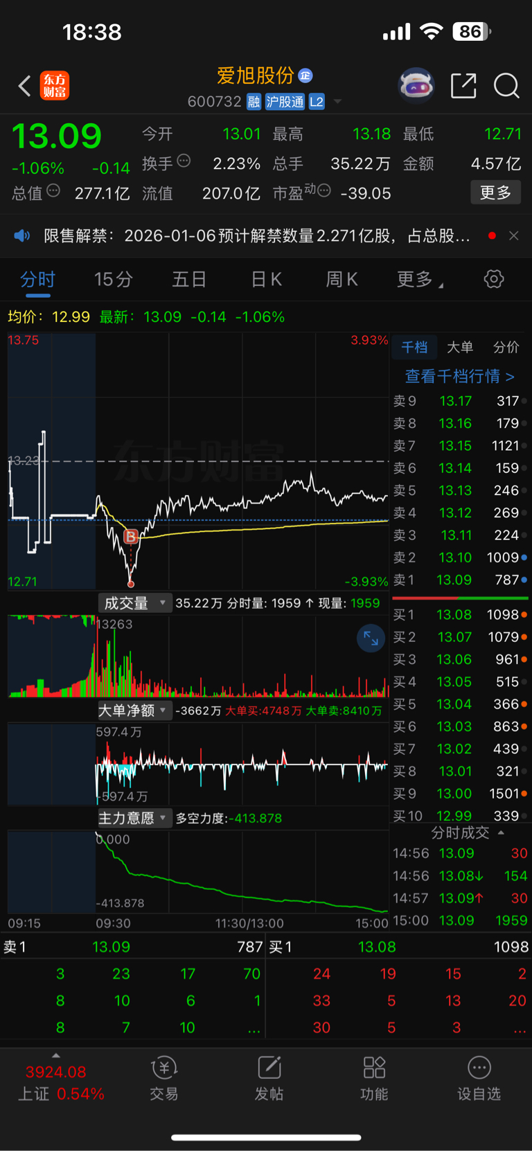532x1151 pixels.
Task: Open the 成交量 indicator dropdown
Action: 134,603
